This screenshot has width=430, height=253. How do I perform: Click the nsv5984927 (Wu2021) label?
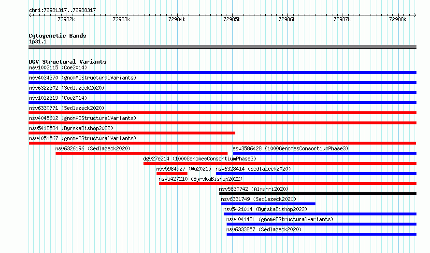[184, 169]
